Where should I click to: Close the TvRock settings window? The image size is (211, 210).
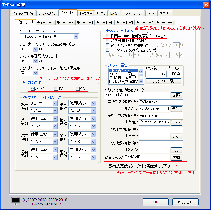click(x=205, y=5)
